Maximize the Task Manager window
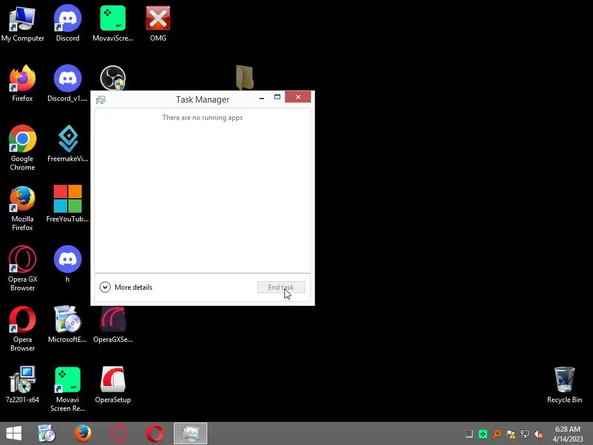Viewport: 593px width, 445px height. pos(277,97)
